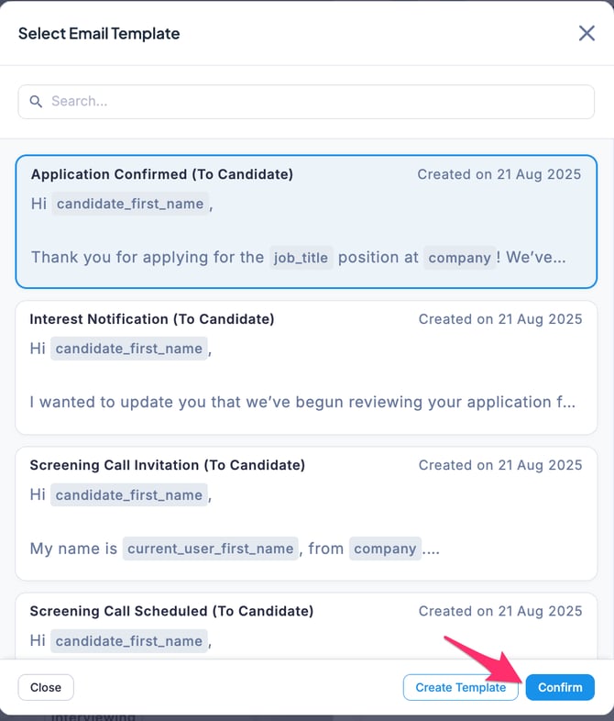Image resolution: width=614 pixels, height=721 pixels.
Task: Click candidate_first_name chip in Screening Call Invitation
Action: [x=128, y=494]
